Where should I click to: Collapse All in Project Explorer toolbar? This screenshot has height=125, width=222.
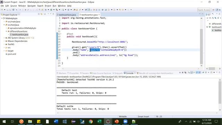tap(39, 14)
